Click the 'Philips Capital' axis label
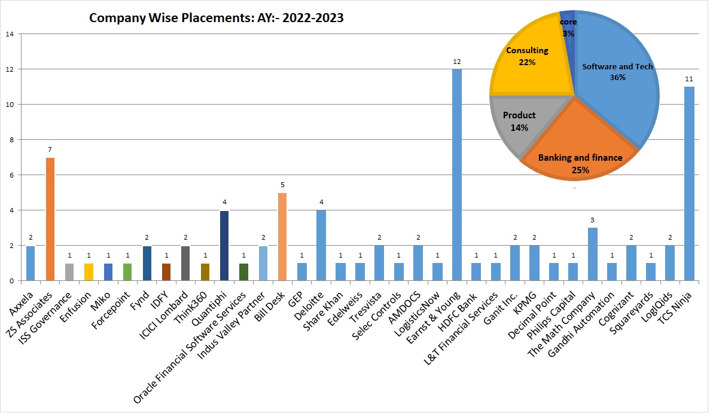This screenshot has width=713, height=416. 551,315
